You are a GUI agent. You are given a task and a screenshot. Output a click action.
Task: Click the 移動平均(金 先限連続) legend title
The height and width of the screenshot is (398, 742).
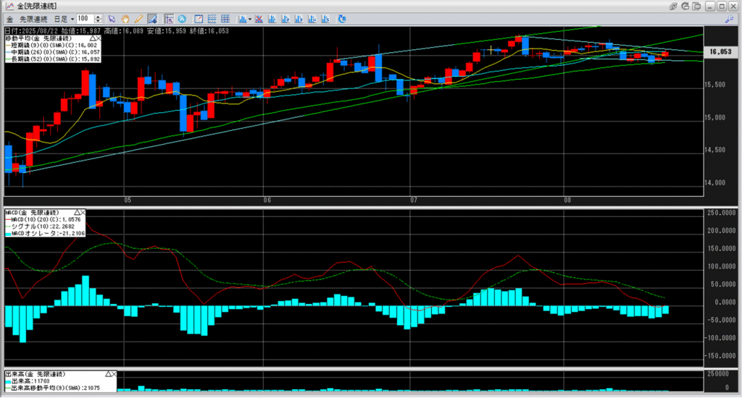point(39,38)
